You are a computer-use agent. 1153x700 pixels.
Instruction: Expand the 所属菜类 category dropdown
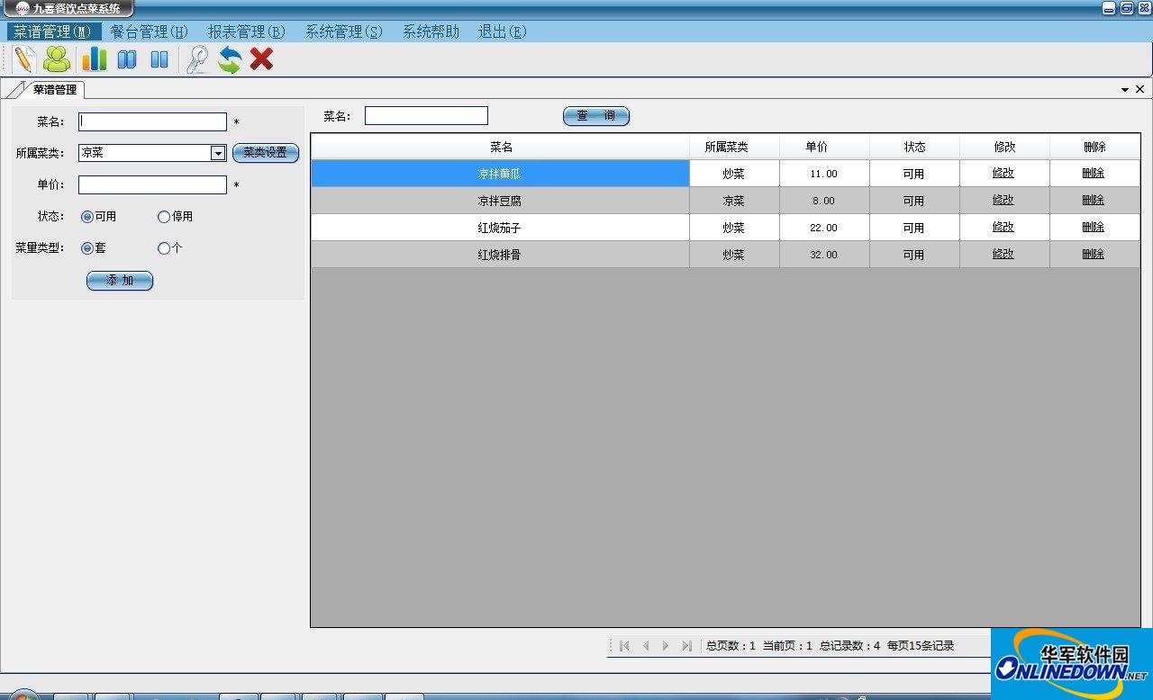218,153
